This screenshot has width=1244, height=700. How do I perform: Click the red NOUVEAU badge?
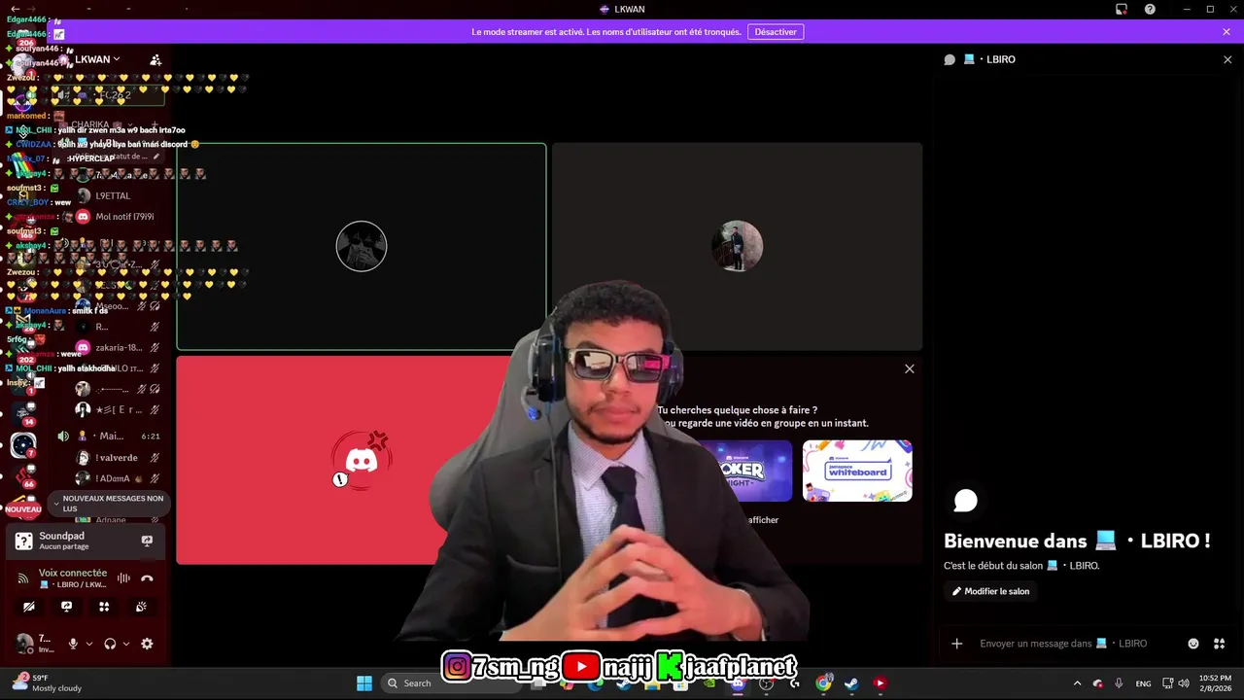click(23, 508)
